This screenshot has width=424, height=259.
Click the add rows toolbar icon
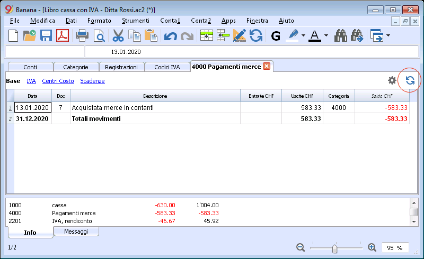click(207, 35)
